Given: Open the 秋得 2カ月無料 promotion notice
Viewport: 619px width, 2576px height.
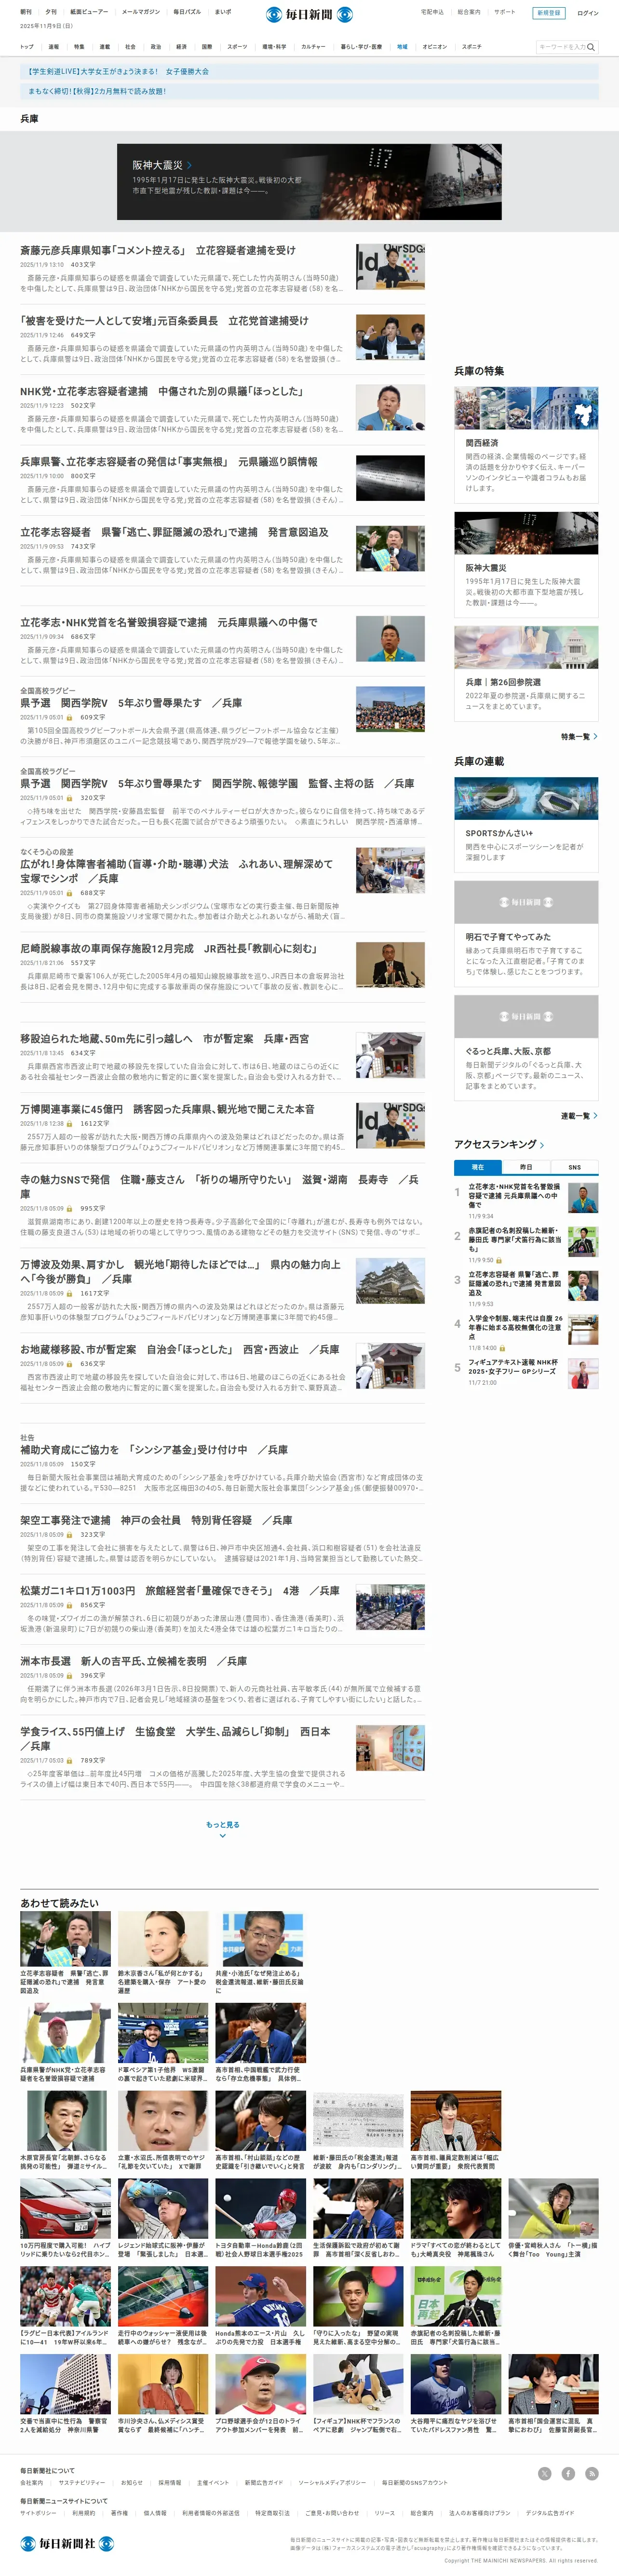Looking at the screenshot, I should [x=309, y=91].
